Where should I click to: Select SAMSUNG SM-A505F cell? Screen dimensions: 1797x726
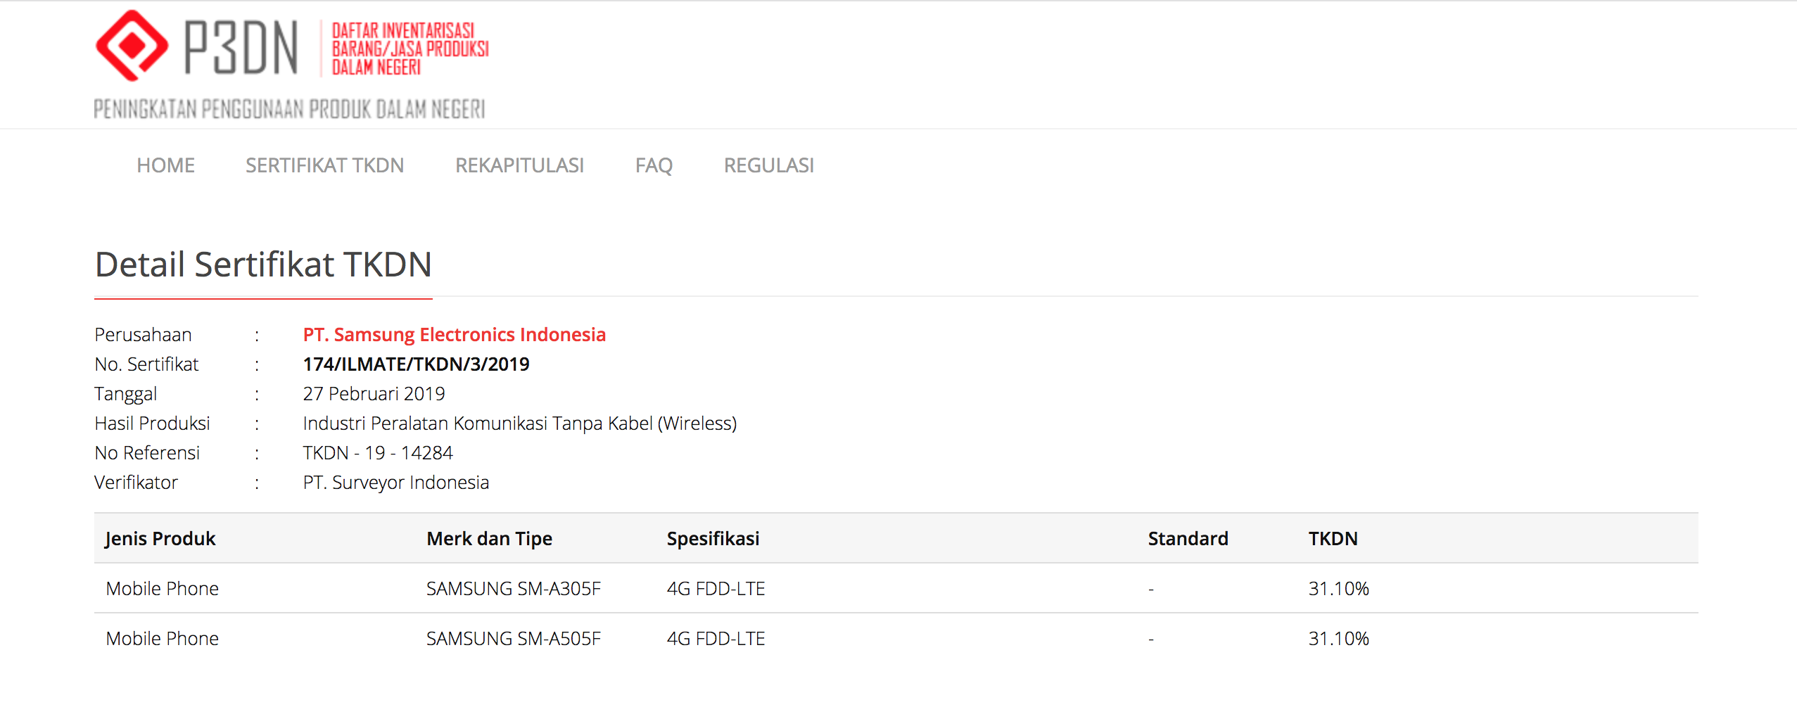[x=513, y=639]
